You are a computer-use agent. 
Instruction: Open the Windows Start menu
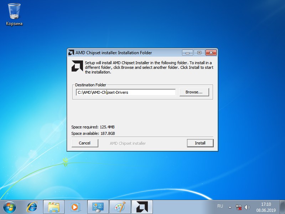(10, 207)
